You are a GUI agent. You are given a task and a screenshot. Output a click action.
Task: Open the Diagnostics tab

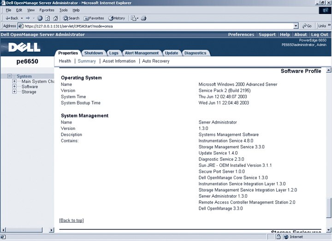click(x=195, y=53)
